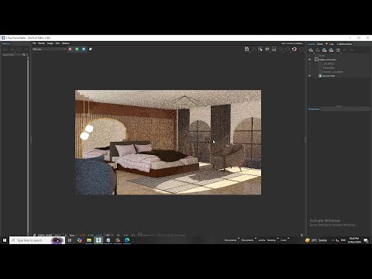Click the history search field
Screen dimensions: 372x279
click(12, 55)
